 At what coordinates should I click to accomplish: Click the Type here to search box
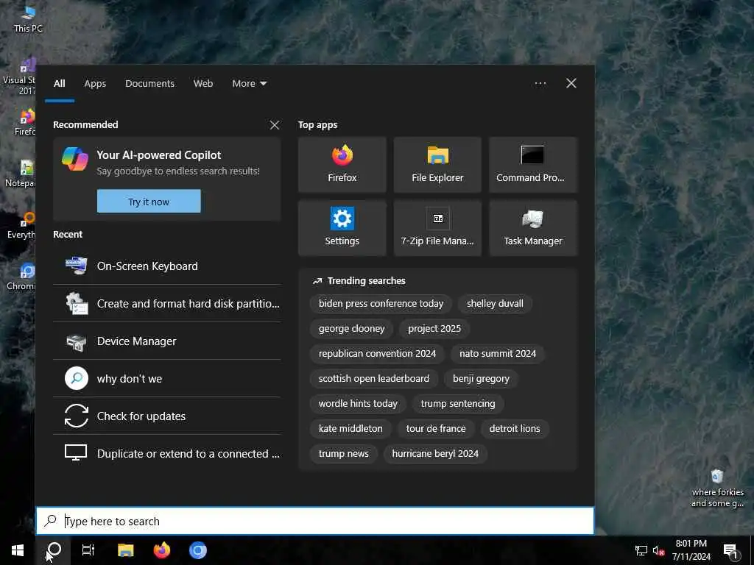point(315,521)
